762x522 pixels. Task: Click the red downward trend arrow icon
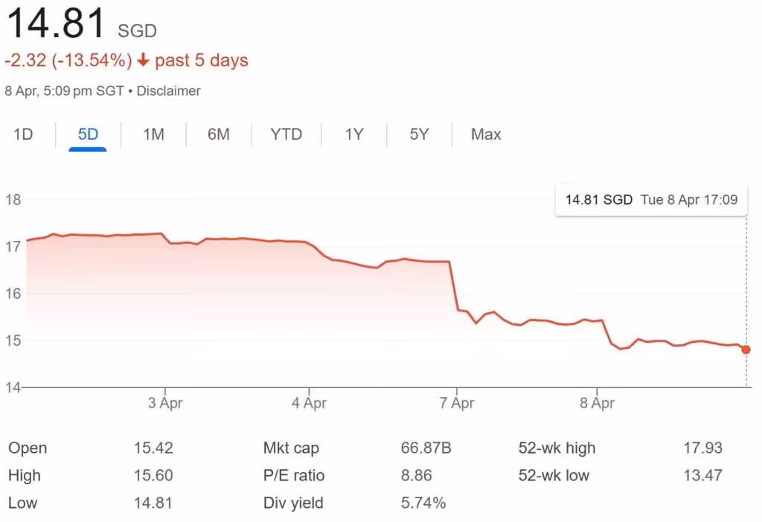point(142,59)
